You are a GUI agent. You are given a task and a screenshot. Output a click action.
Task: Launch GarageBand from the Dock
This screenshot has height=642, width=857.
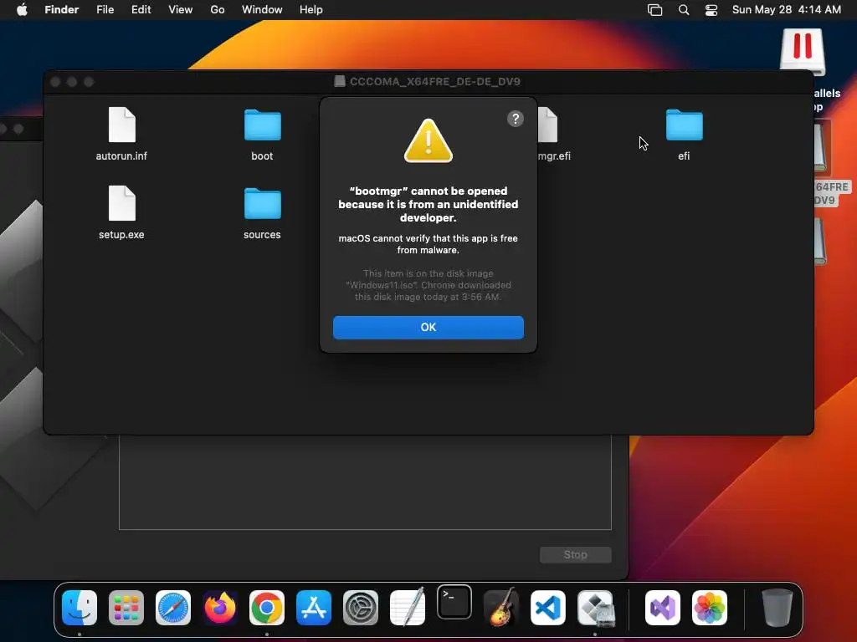[501, 607]
